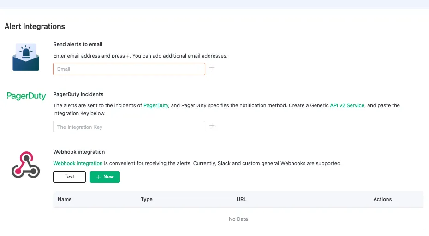
Task: Add email address with plus icon
Action: (x=212, y=68)
